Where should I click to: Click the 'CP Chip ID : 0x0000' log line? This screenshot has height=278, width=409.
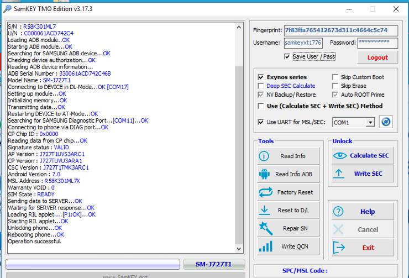pyautogui.click(x=33, y=134)
